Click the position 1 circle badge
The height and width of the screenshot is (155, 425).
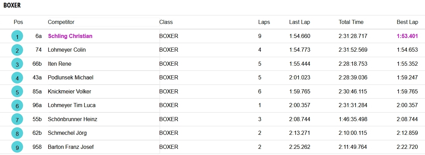point(17,36)
